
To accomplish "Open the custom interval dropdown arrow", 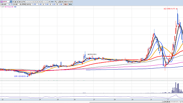I will (46, 2).
